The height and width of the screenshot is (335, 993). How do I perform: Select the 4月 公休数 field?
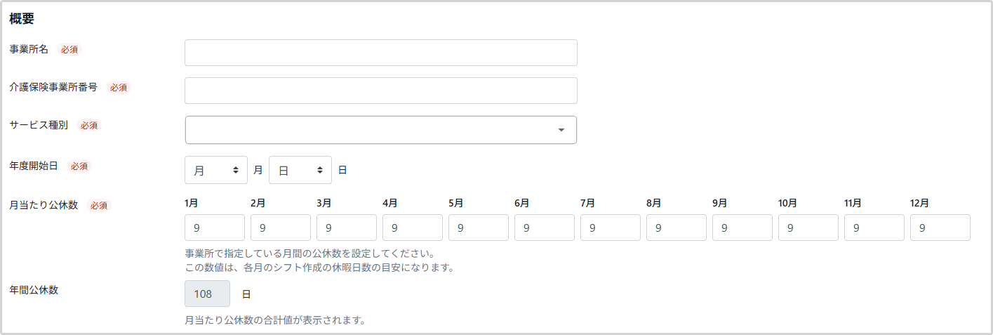coord(413,228)
